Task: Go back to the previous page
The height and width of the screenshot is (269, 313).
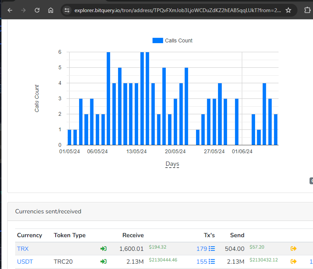Action: [10, 10]
